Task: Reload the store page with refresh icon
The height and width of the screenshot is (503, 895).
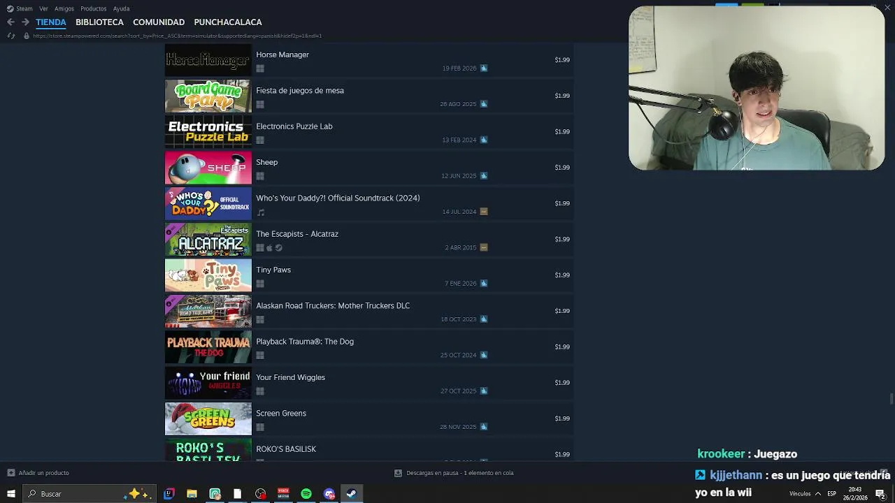Action: click(x=10, y=36)
